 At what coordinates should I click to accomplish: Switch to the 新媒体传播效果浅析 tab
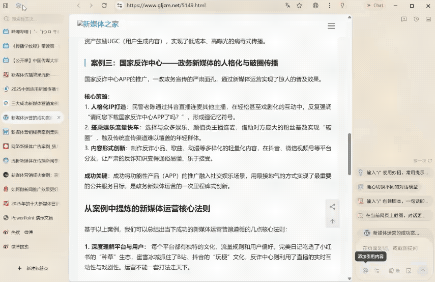pos(32,75)
